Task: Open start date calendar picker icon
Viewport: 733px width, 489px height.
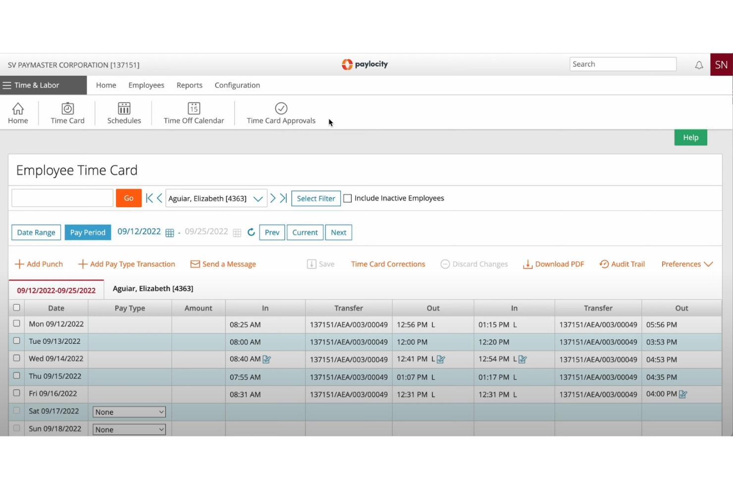Action: point(169,233)
